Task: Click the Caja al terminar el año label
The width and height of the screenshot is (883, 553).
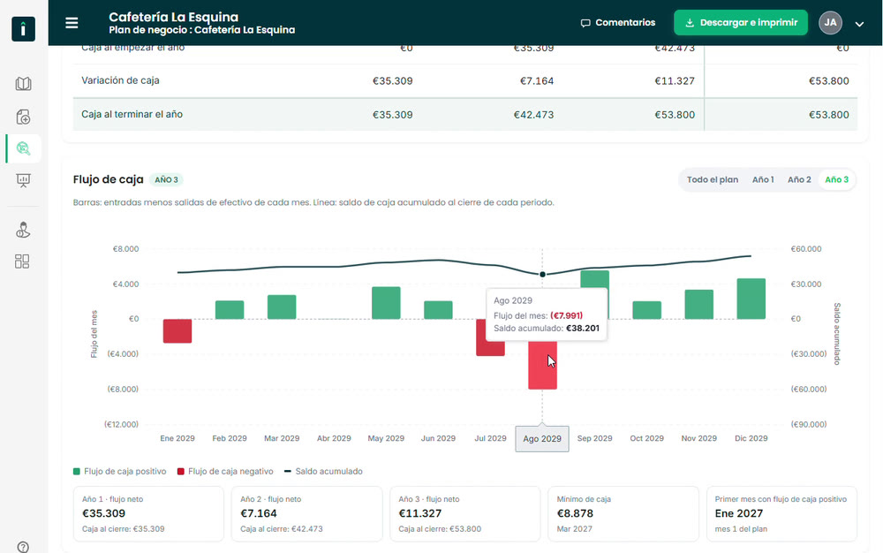Action: click(132, 114)
